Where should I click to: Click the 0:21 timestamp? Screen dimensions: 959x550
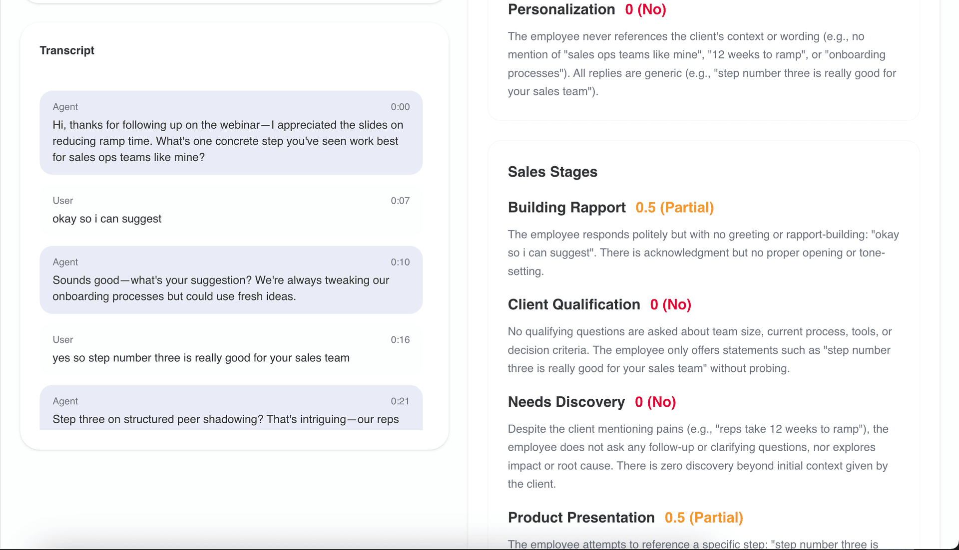(400, 401)
